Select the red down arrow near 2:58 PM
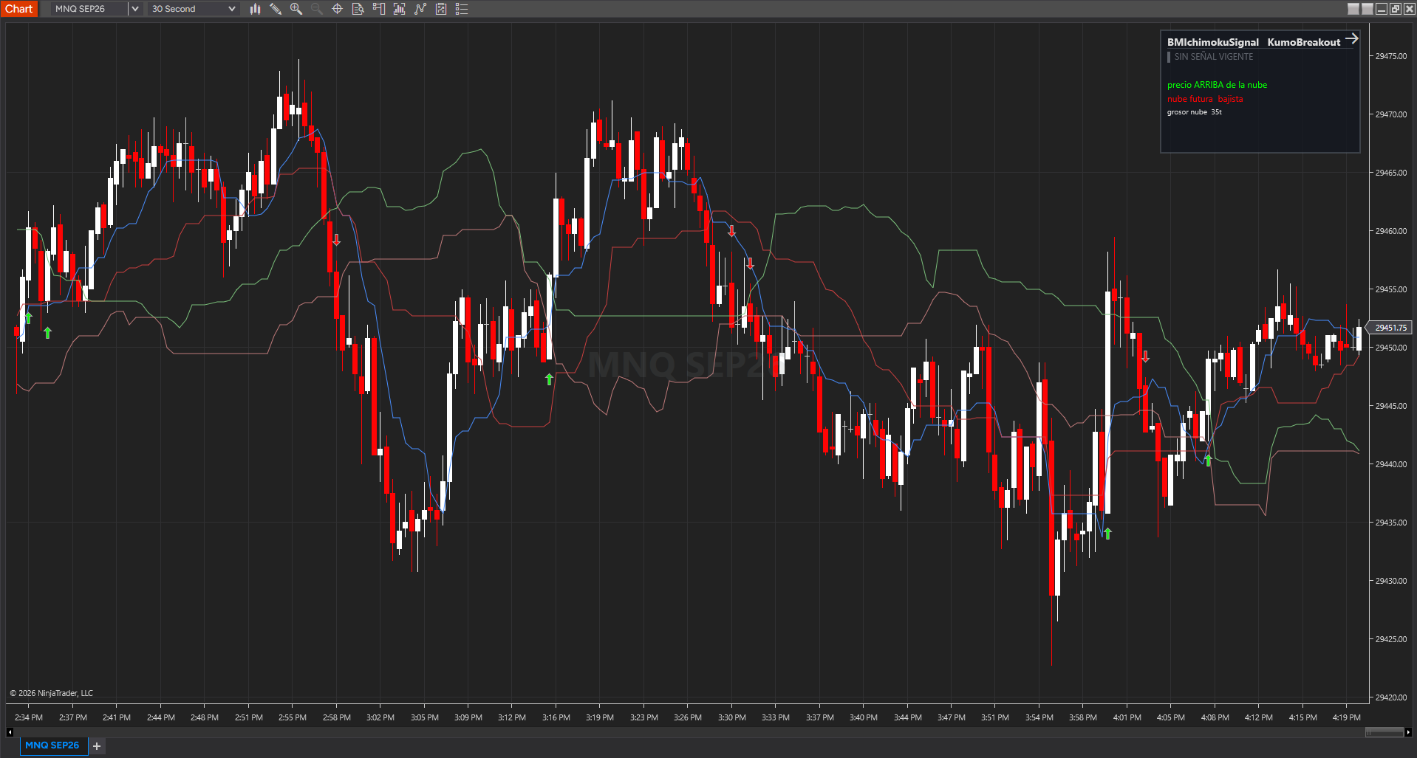 click(337, 240)
